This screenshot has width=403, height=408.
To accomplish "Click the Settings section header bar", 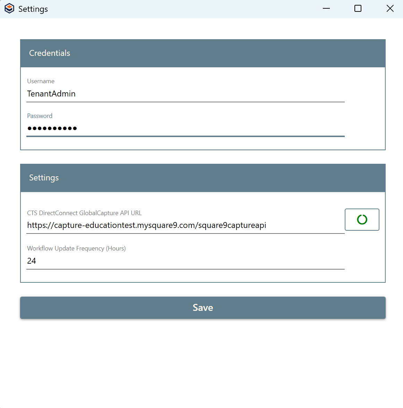I will pyautogui.click(x=203, y=178).
